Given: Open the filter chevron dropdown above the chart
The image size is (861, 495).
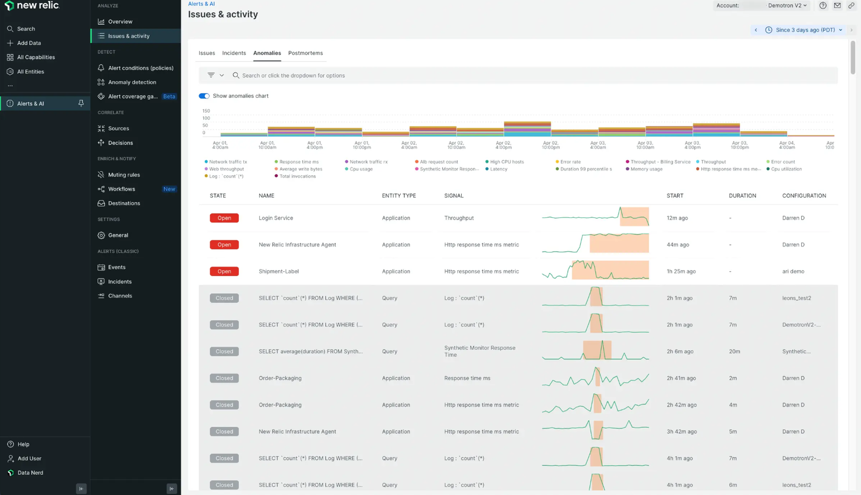Looking at the screenshot, I should coord(222,75).
